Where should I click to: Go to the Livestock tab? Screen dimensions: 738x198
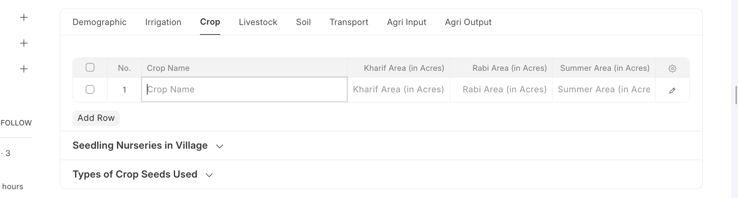tap(258, 22)
